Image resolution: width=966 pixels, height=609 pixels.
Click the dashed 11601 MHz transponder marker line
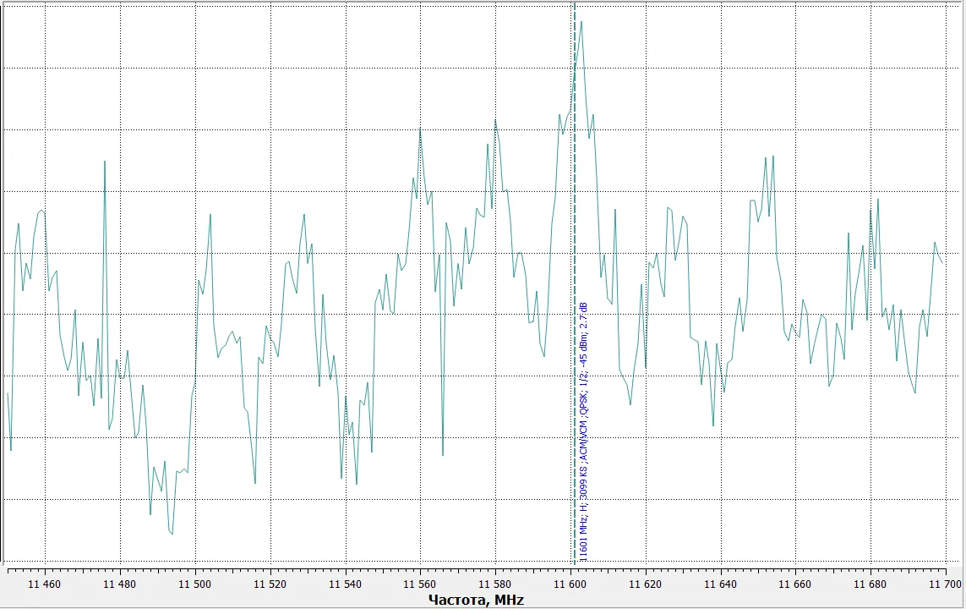(575, 283)
